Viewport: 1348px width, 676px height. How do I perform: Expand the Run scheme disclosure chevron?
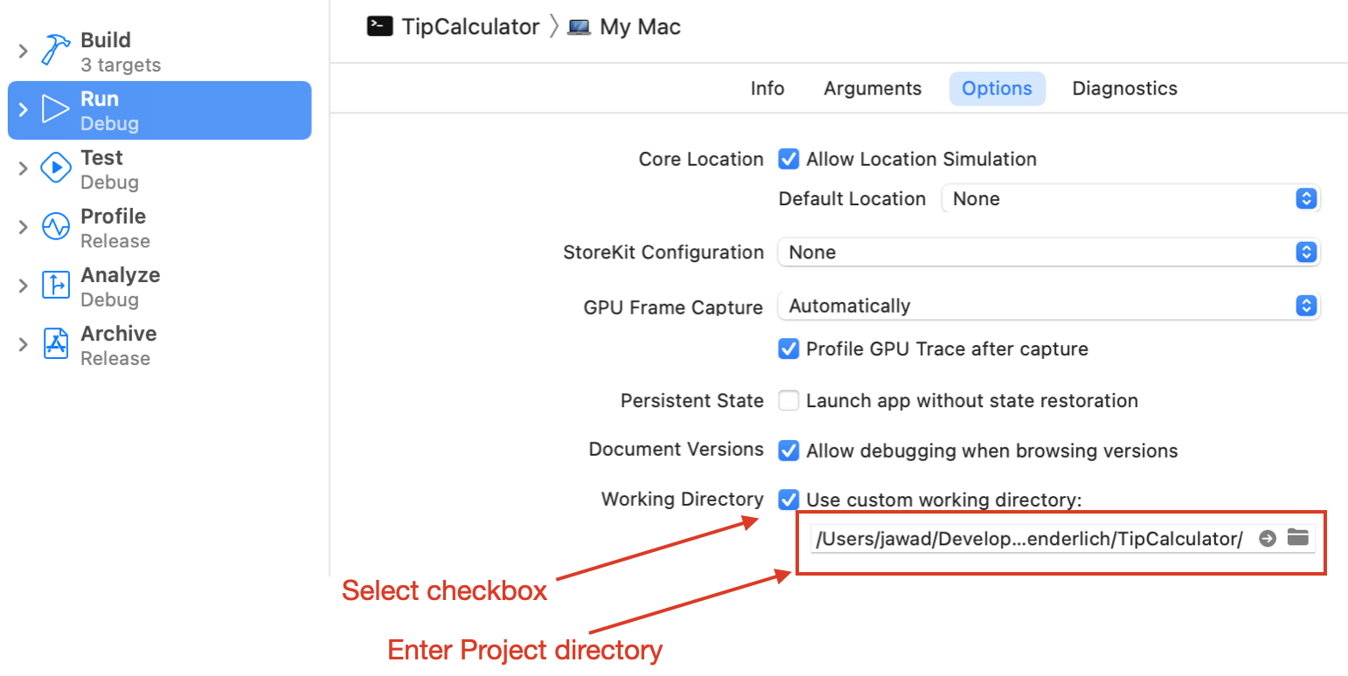21,109
